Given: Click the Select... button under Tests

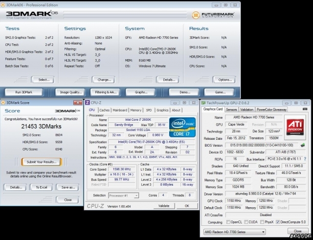Looking at the screenshot, I should [43, 80].
